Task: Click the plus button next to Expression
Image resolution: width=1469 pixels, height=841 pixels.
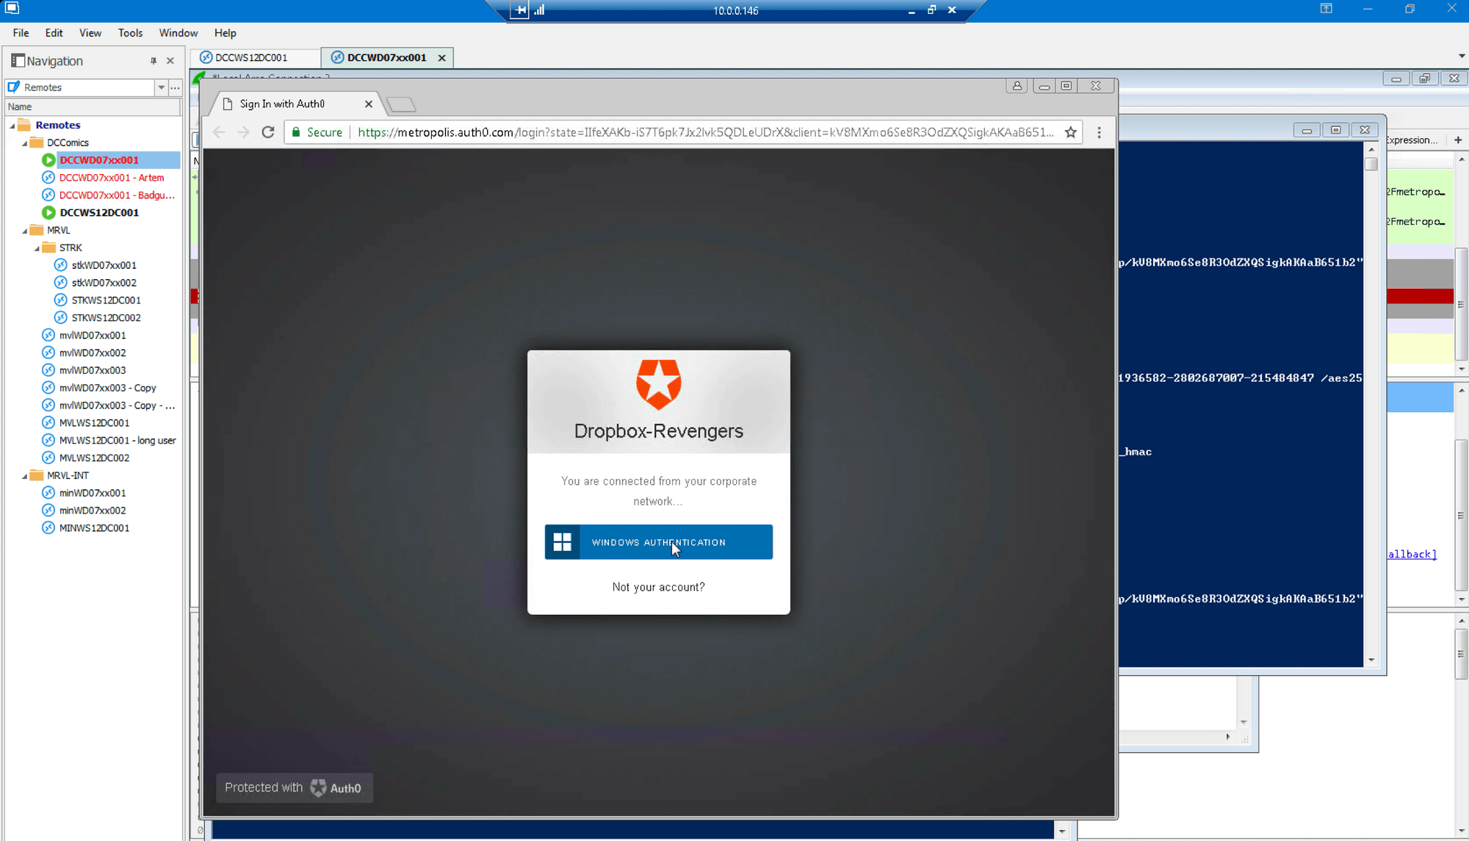Action: coord(1458,140)
